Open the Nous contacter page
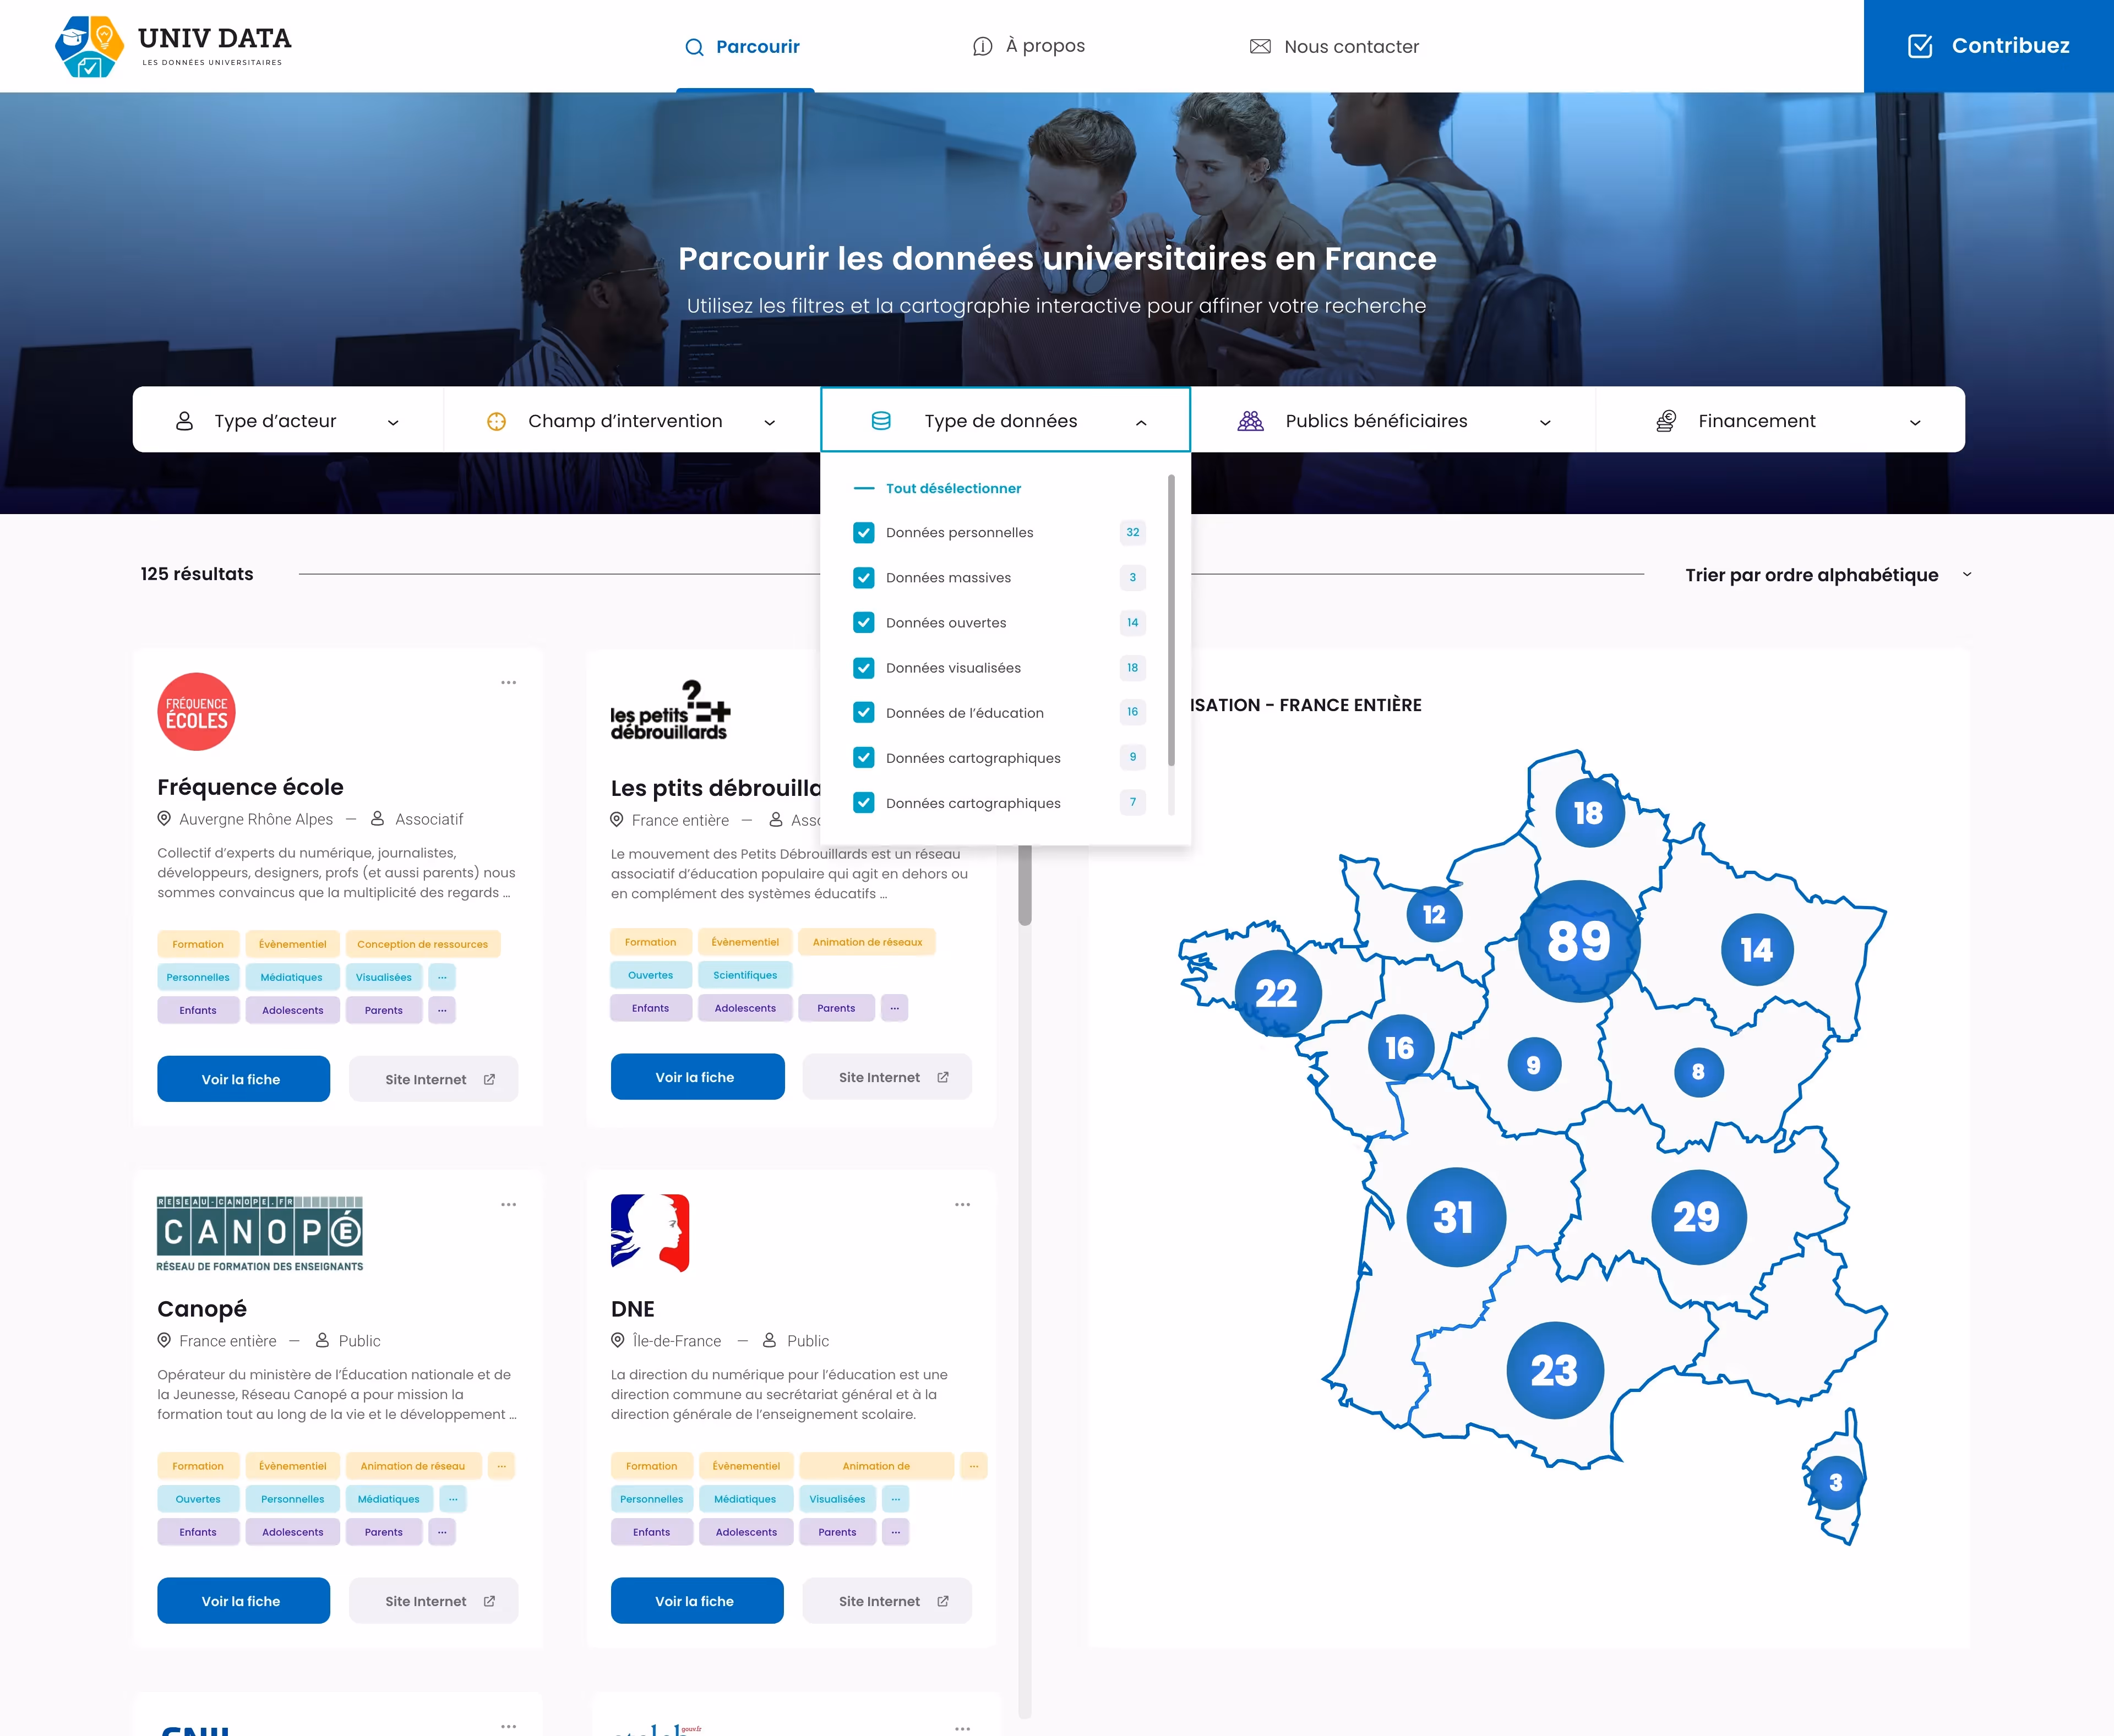This screenshot has height=1736, width=2114. pos(1350,47)
